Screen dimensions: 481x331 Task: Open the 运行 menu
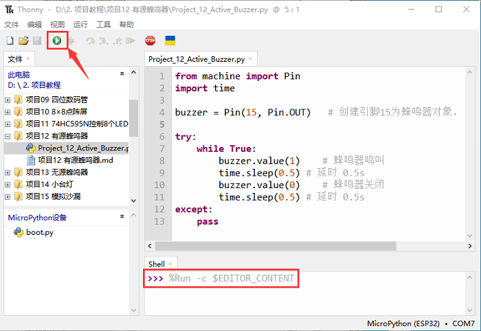tap(81, 24)
